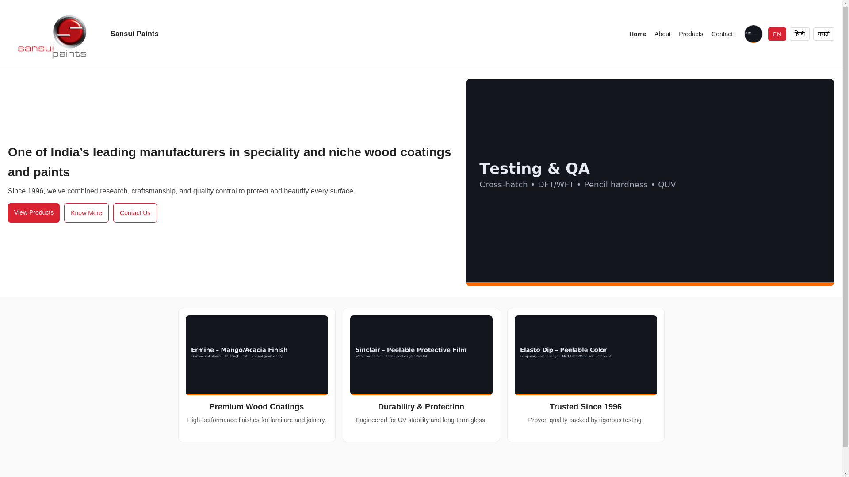Click the Contact Us button
Viewport: 849px width, 477px height.
point(135,213)
